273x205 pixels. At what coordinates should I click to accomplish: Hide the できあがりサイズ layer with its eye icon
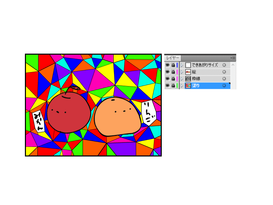pos(167,65)
